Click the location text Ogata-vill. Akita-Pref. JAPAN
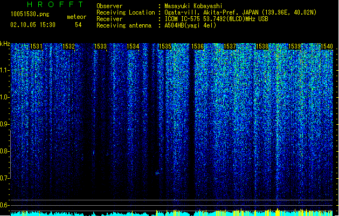This screenshot has height=216, width=339. (211, 12)
